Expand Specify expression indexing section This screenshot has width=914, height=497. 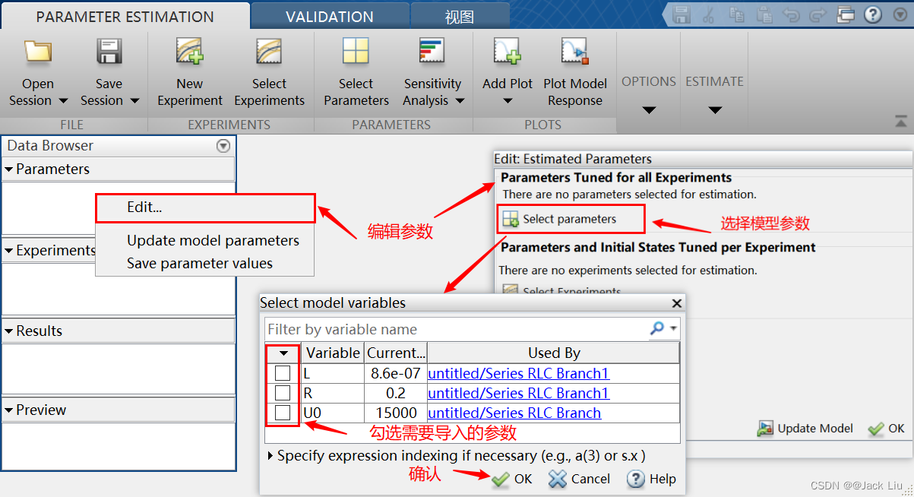pyautogui.click(x=271, y=456)
